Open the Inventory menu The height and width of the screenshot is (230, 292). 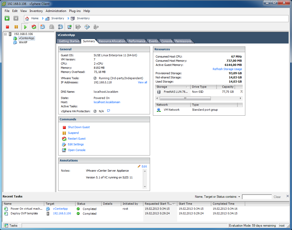coord(36,11)
